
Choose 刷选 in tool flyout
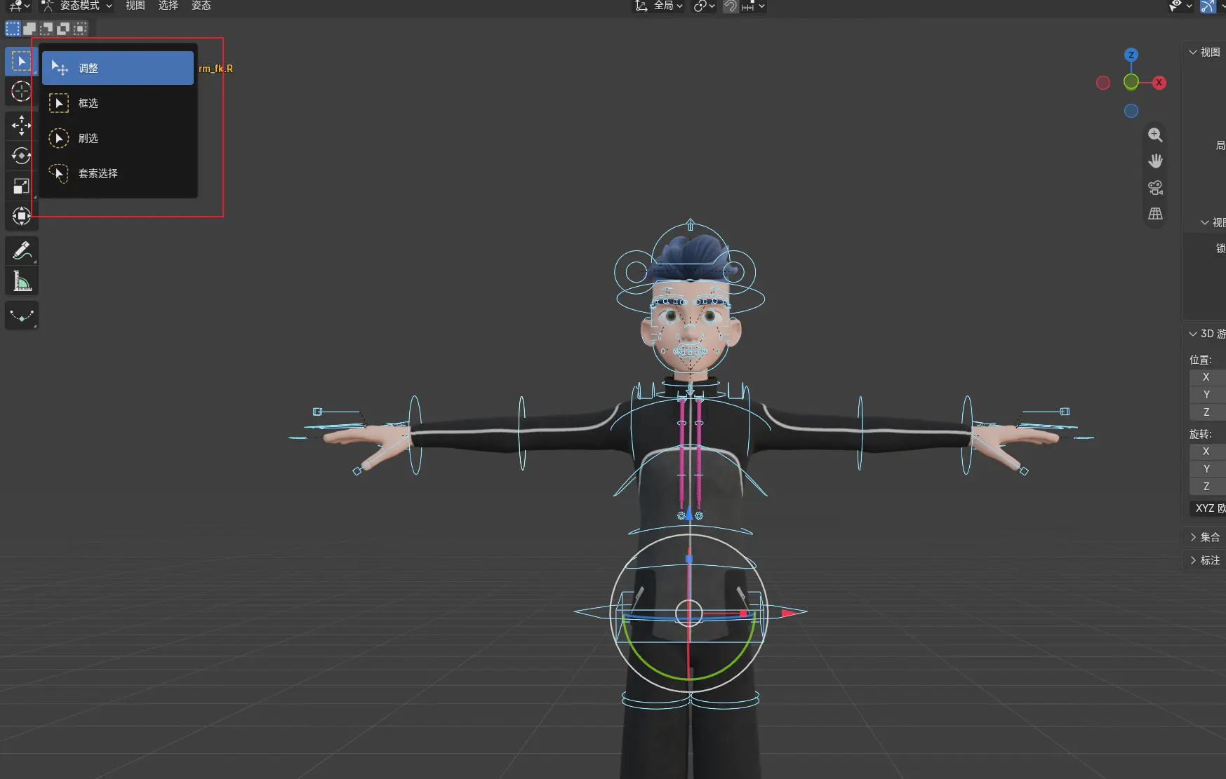(x=118, y=138)
